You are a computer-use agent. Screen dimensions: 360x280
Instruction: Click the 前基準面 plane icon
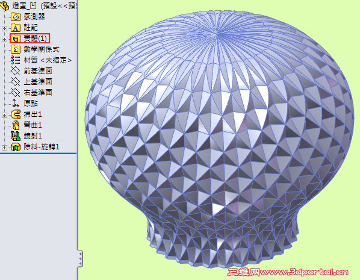click(x=16, y=71)
